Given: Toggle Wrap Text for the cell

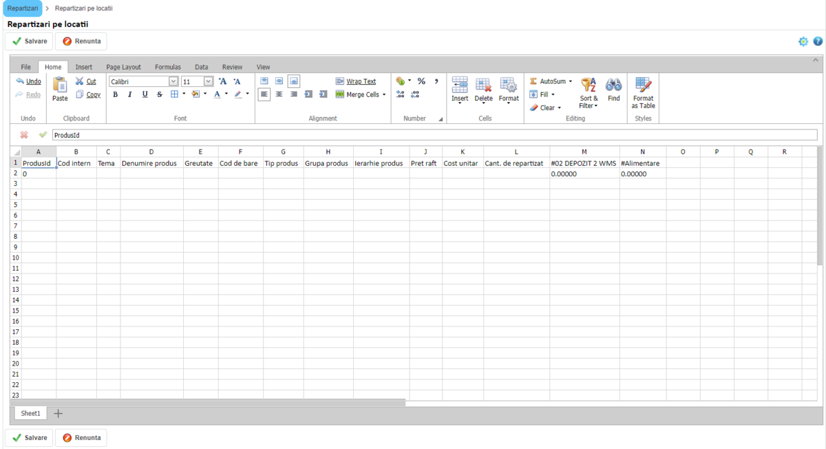Looking at the screenshot, I should pyautogui.click(x=356, y=81).
